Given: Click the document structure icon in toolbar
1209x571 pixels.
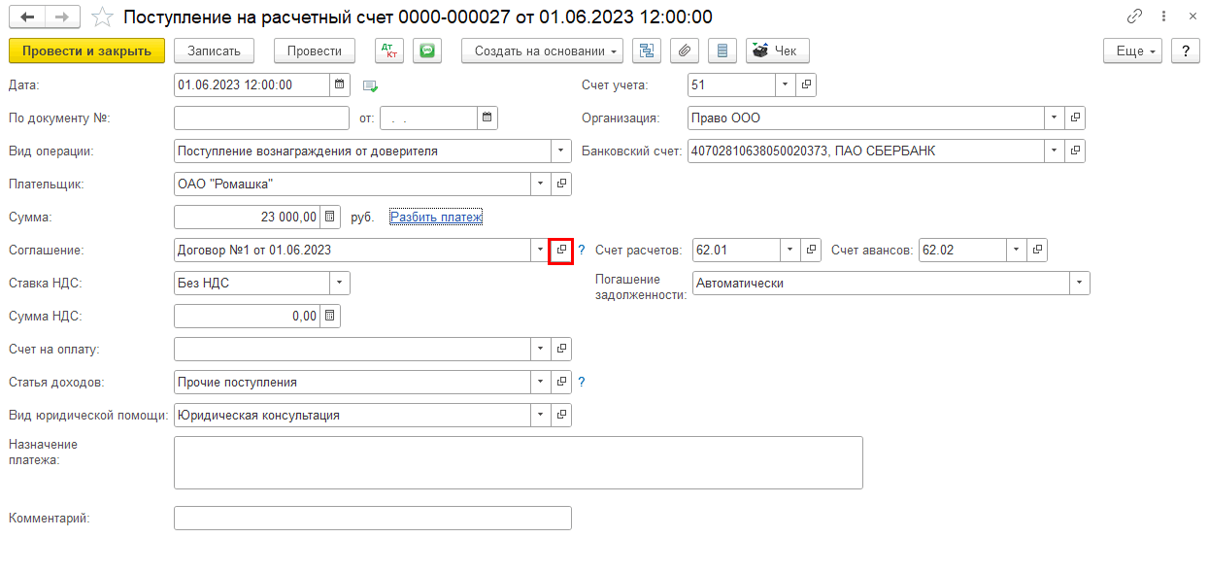Looking at the screenshot, I should [647, 50].
